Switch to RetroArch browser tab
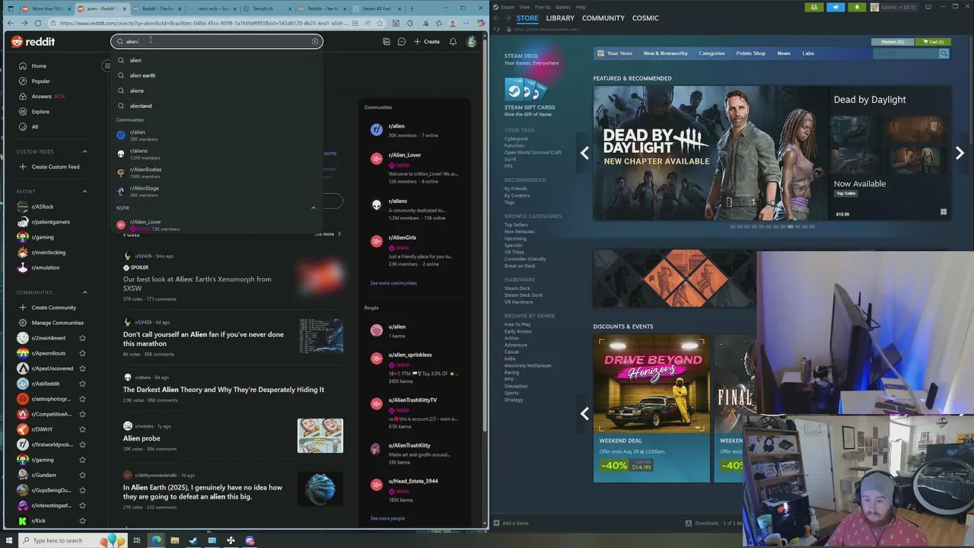The width and height of the screenshot is (974, 548). pos(267,9)
